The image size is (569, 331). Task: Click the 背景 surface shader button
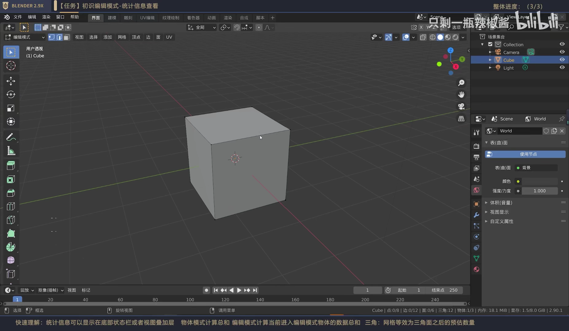[536, 168]
